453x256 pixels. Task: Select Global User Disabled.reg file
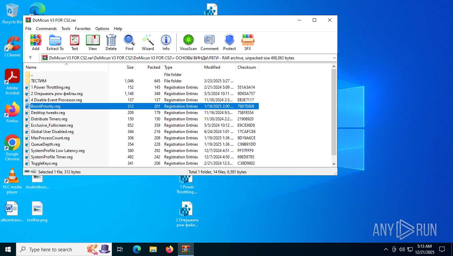point(141,132)
